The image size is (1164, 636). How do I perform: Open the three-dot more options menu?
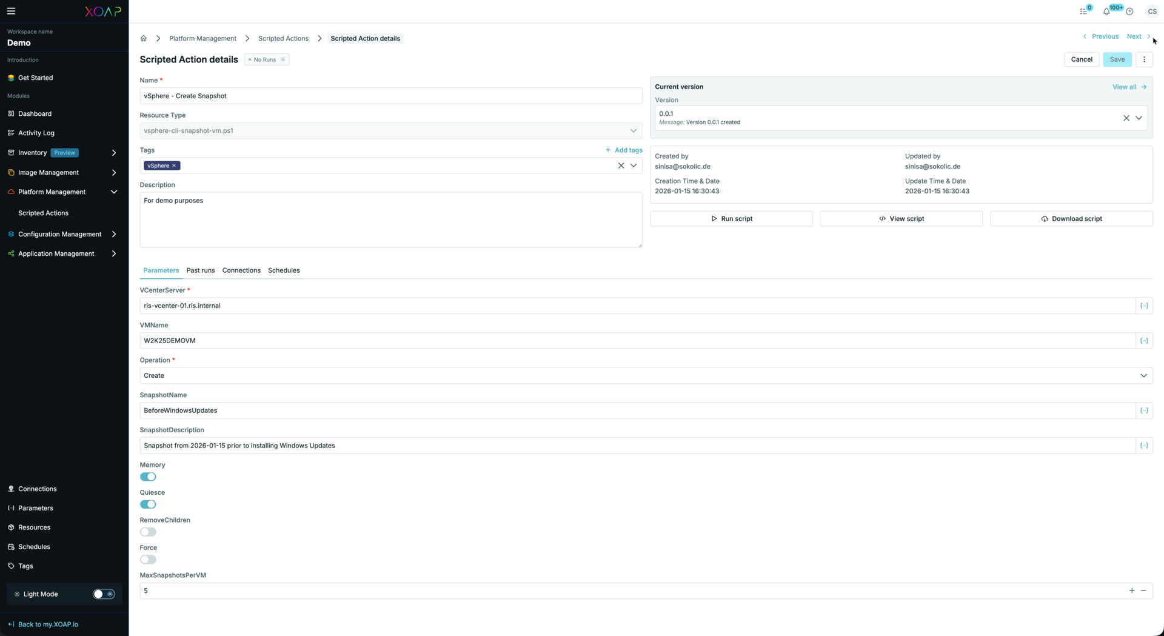pos(1144,59)
